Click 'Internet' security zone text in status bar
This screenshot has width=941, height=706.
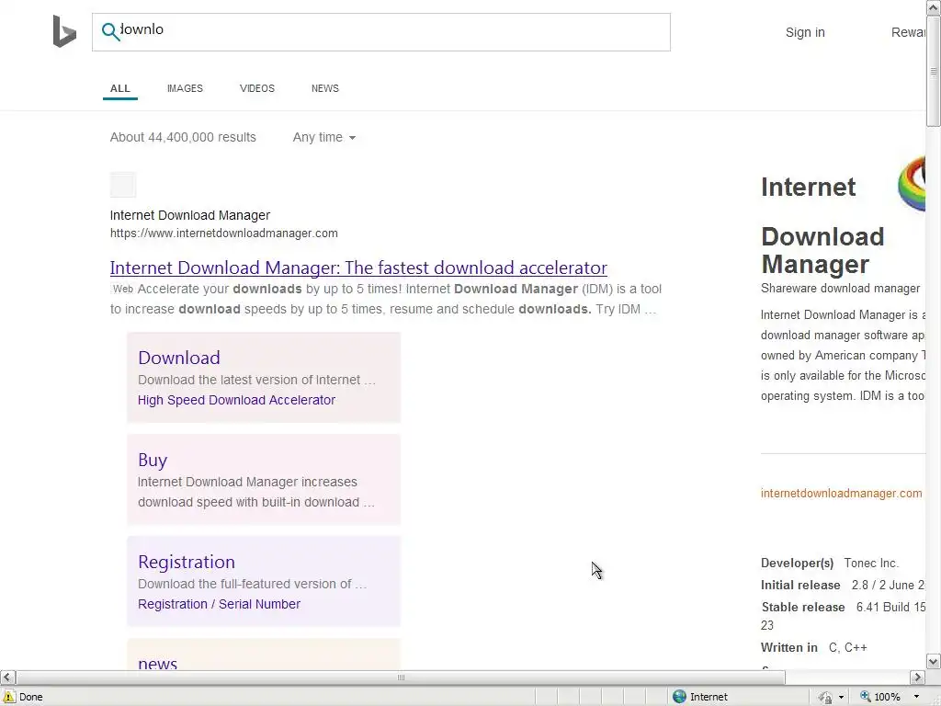(709, 697)
